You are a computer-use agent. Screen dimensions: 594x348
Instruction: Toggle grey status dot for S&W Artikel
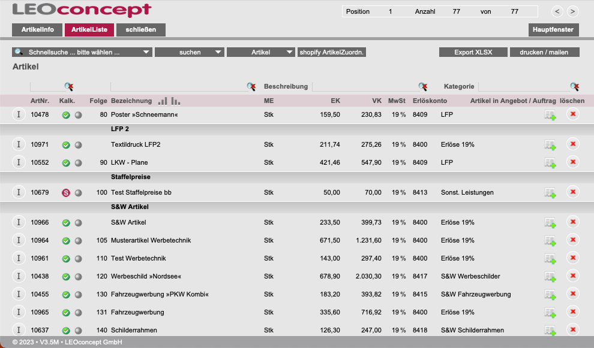pos(78,223)
